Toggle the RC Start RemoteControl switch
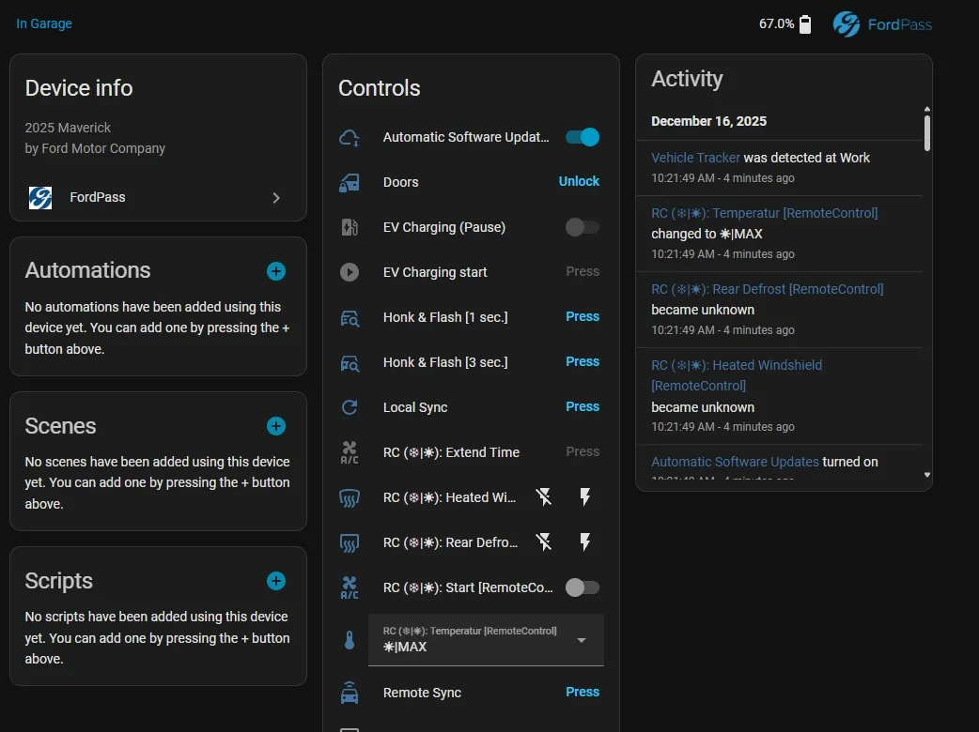The height and width of the screenshot is (732, 979). (583, 587)
